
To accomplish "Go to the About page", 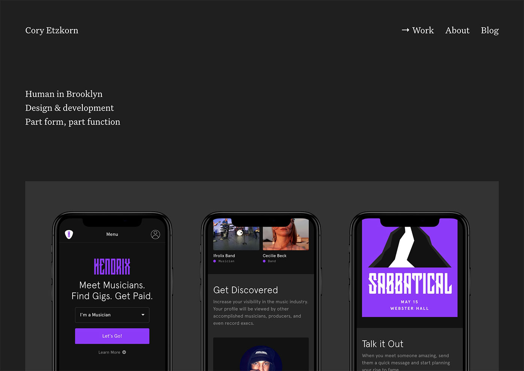I will coord(457,30).
